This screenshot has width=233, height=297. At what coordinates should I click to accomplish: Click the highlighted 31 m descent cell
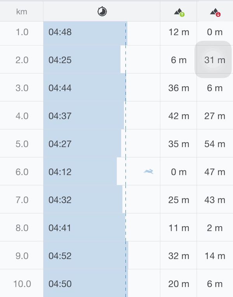pos(215,60)
